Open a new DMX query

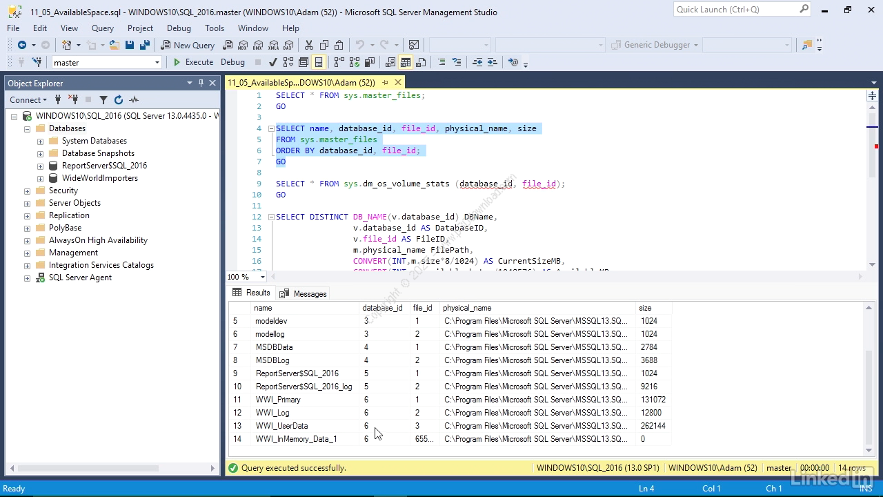pos(258,45)
